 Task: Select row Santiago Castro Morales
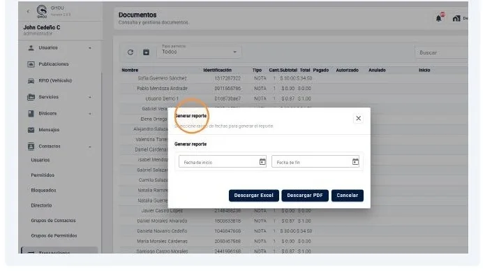point(294,251)
